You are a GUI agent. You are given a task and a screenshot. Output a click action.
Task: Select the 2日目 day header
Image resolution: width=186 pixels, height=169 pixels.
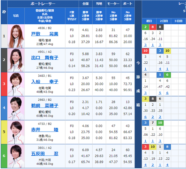pyautogui.click(x=164, y=21)
